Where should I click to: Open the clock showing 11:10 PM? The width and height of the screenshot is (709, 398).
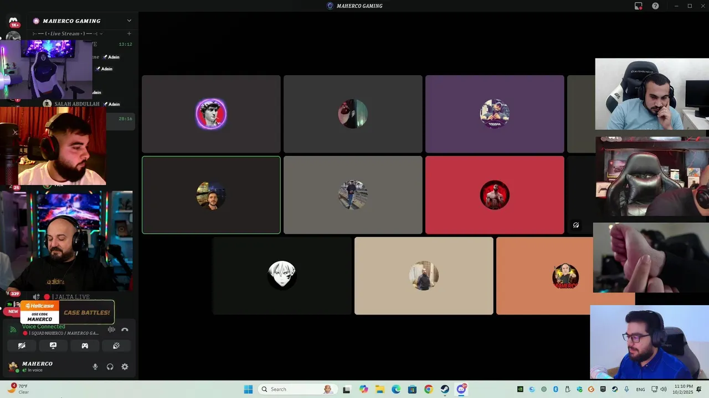pyautogui.click(x=684, y=389)
